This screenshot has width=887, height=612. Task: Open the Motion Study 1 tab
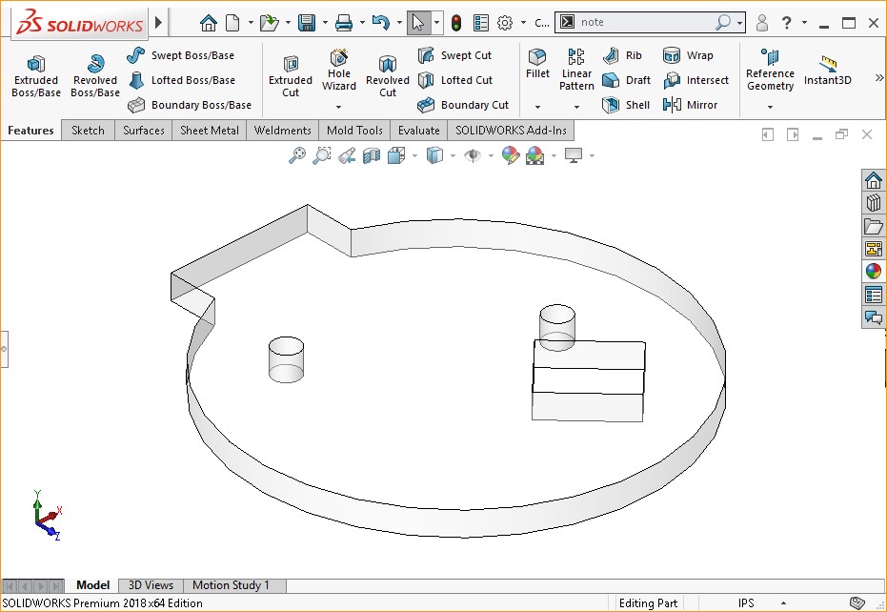(x=231, y=585)
